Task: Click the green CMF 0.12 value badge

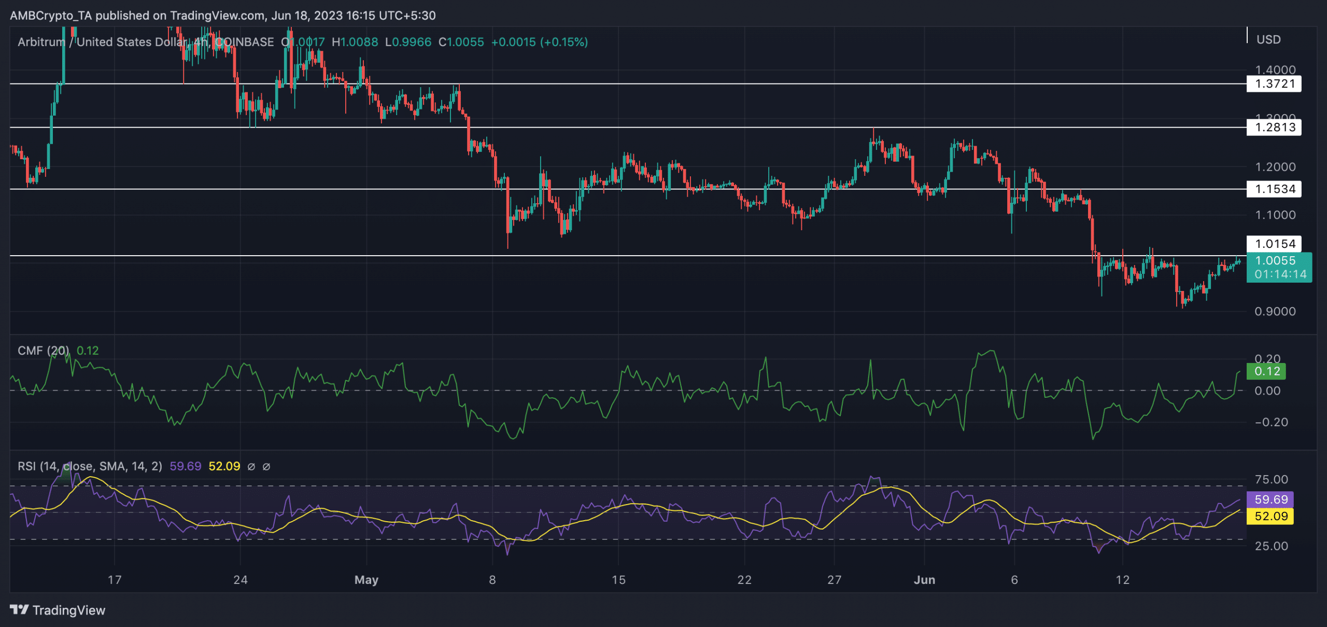Action: coord(1266,371)
